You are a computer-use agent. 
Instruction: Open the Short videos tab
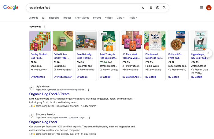82,18
